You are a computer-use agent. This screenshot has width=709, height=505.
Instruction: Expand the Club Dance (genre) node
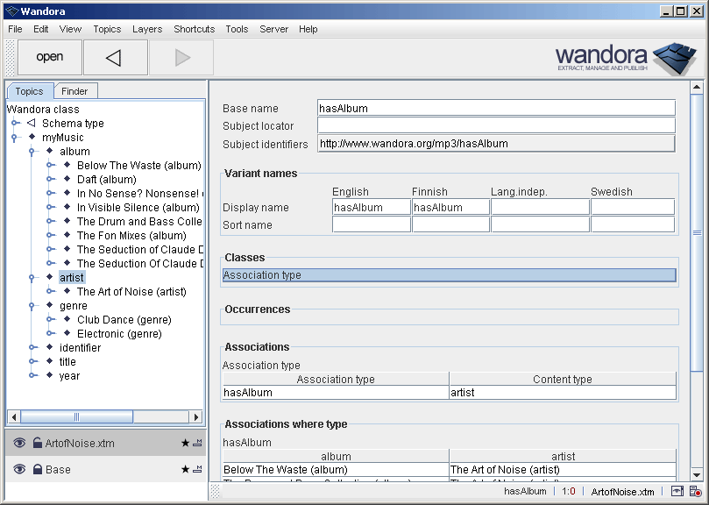coord(51,319)
